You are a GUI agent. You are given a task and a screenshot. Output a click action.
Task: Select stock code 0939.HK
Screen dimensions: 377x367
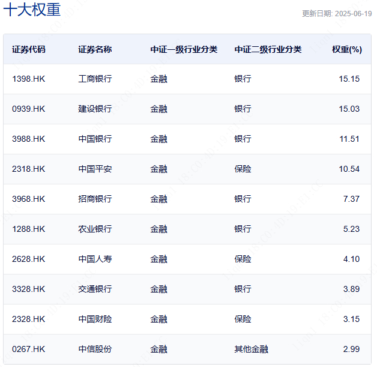29,109
